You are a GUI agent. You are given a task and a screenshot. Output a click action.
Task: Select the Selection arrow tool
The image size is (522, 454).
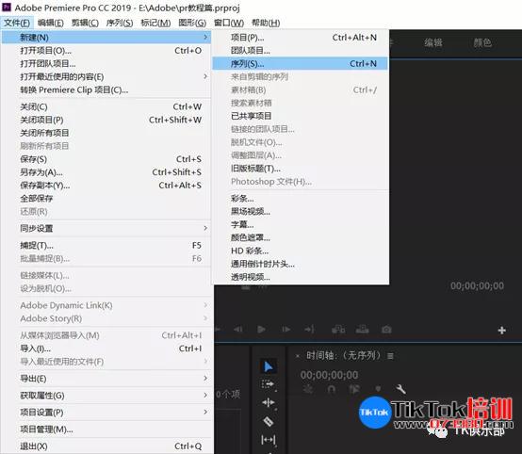pos(268,366)
